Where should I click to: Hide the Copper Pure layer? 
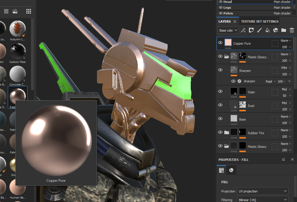coord(220,43)
